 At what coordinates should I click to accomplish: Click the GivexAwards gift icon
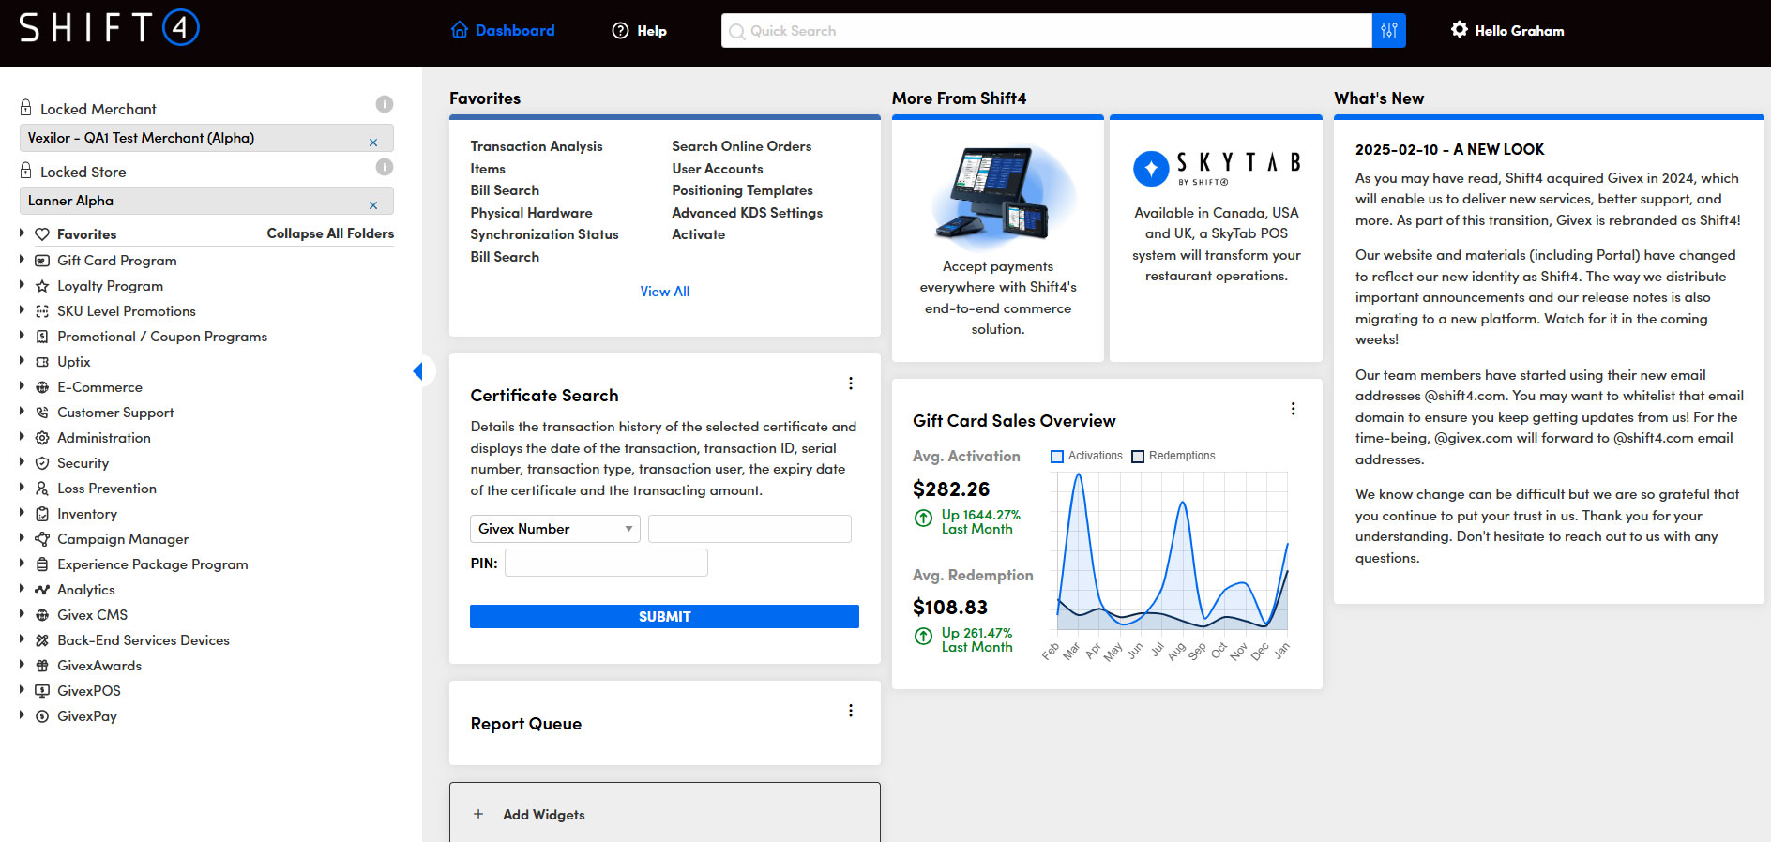42,666
